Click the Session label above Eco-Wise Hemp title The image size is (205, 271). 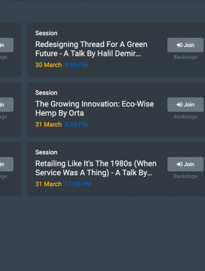click(x=47, y=93)
